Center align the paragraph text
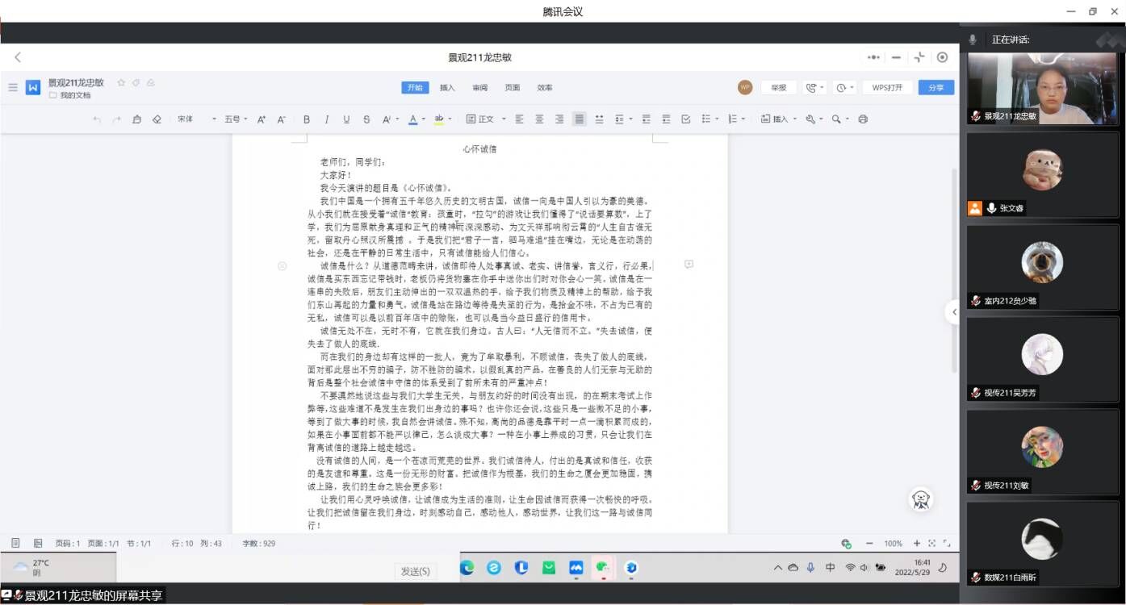This screenshot has height=605, width=1126. pos(539,119)
